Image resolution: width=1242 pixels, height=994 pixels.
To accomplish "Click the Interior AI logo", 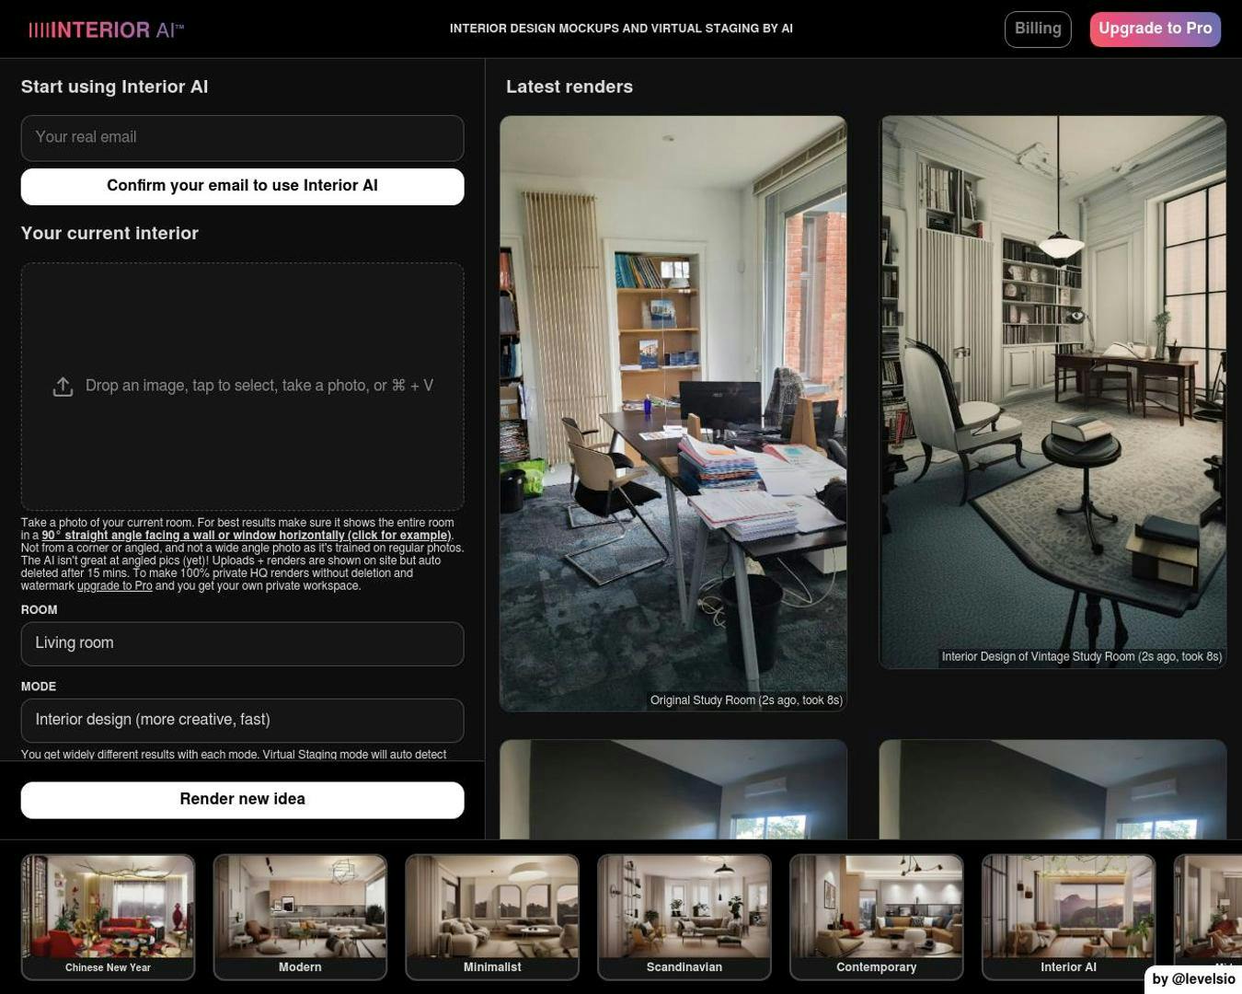I will 107,30.
